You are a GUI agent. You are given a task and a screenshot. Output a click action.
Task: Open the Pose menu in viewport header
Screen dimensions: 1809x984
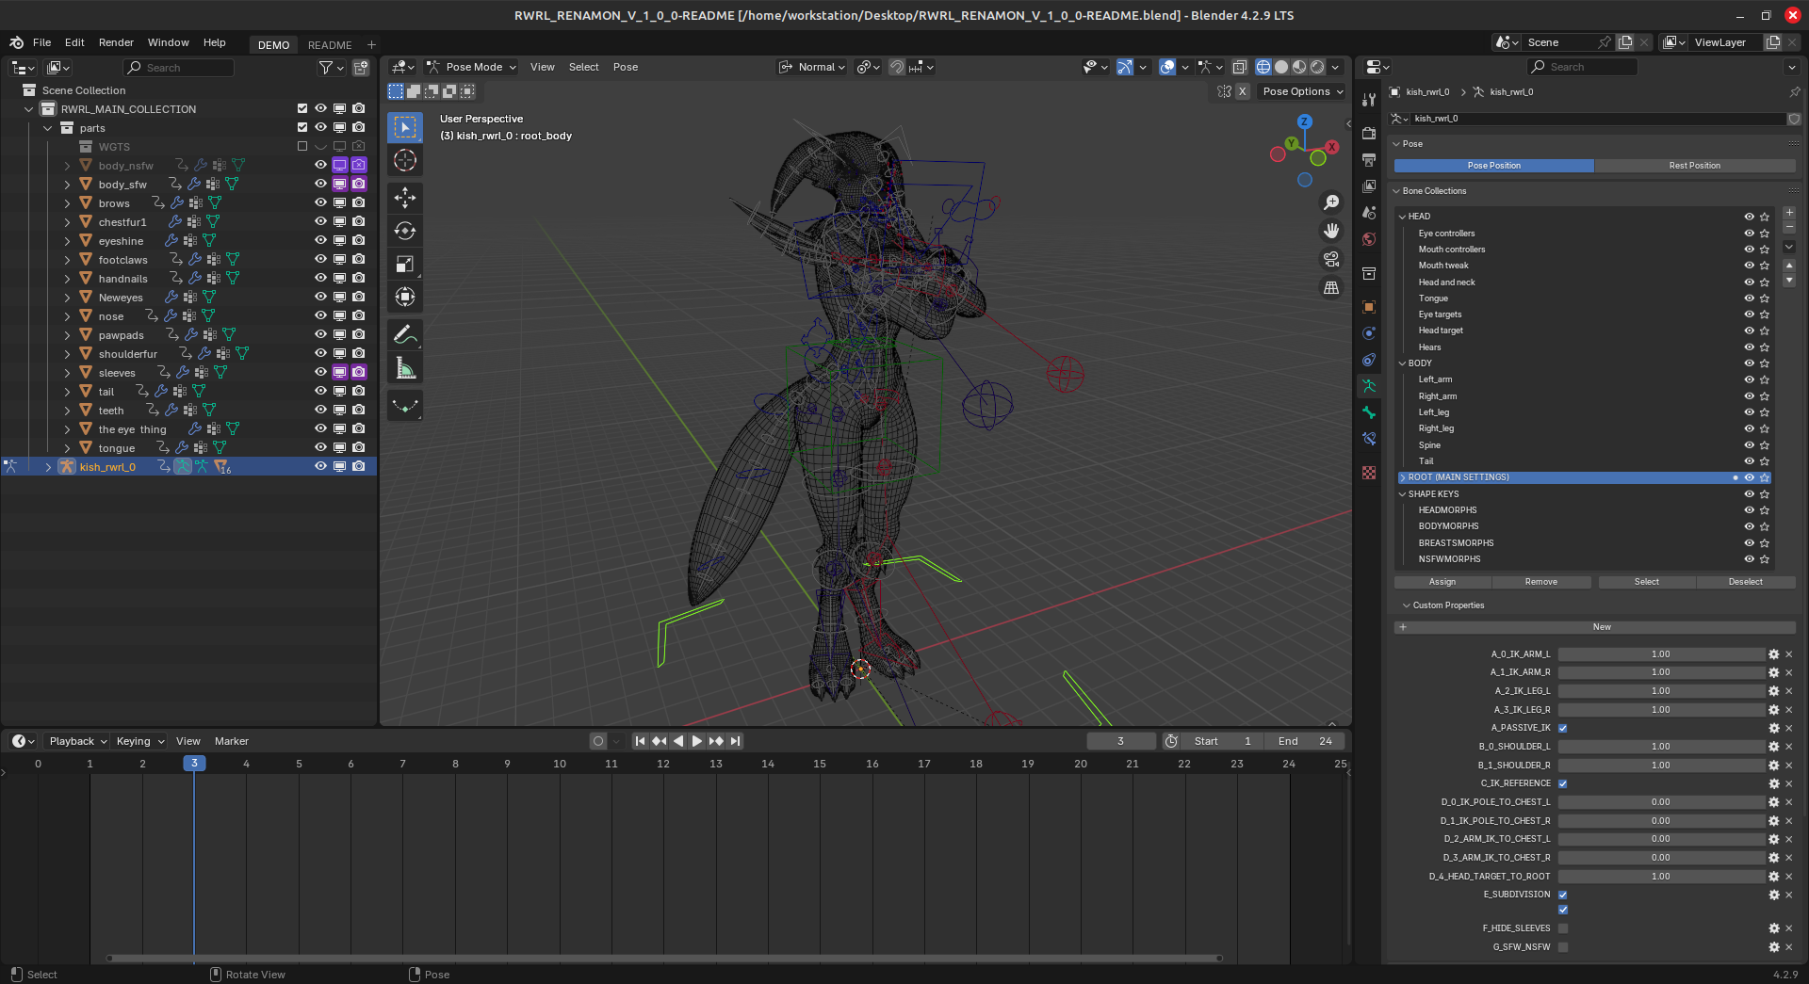pyautogui.click(x=626, y=67)
